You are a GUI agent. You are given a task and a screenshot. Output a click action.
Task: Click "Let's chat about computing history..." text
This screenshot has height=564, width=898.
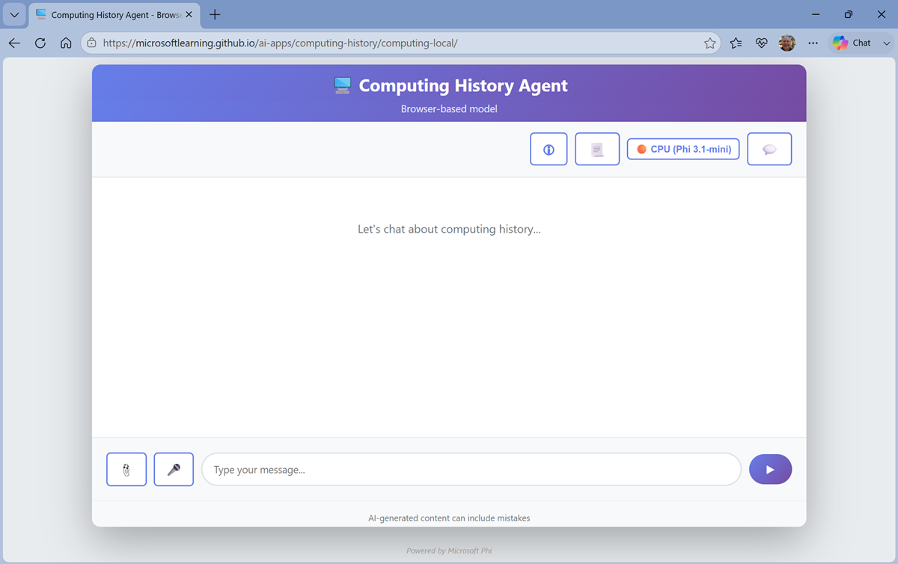tap(449, 229)
